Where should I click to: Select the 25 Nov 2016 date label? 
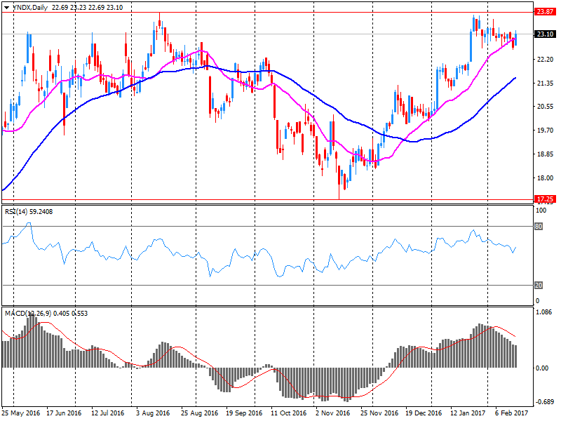point(379,413)
